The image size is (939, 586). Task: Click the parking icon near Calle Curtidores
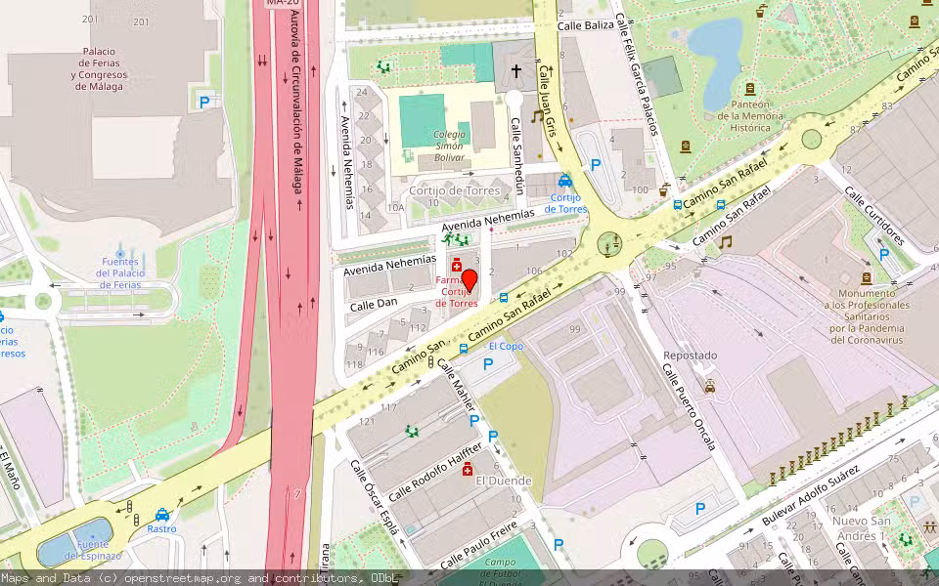click(885, 255)
